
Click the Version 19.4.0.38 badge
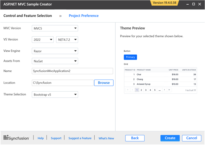pos(165,3)
